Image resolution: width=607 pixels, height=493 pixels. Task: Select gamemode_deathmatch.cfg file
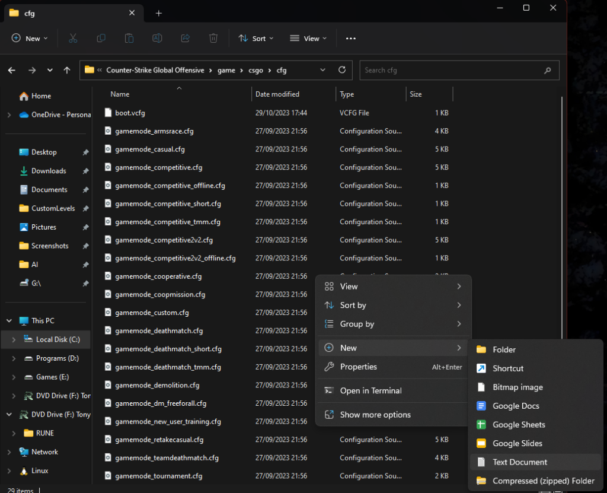159,331
